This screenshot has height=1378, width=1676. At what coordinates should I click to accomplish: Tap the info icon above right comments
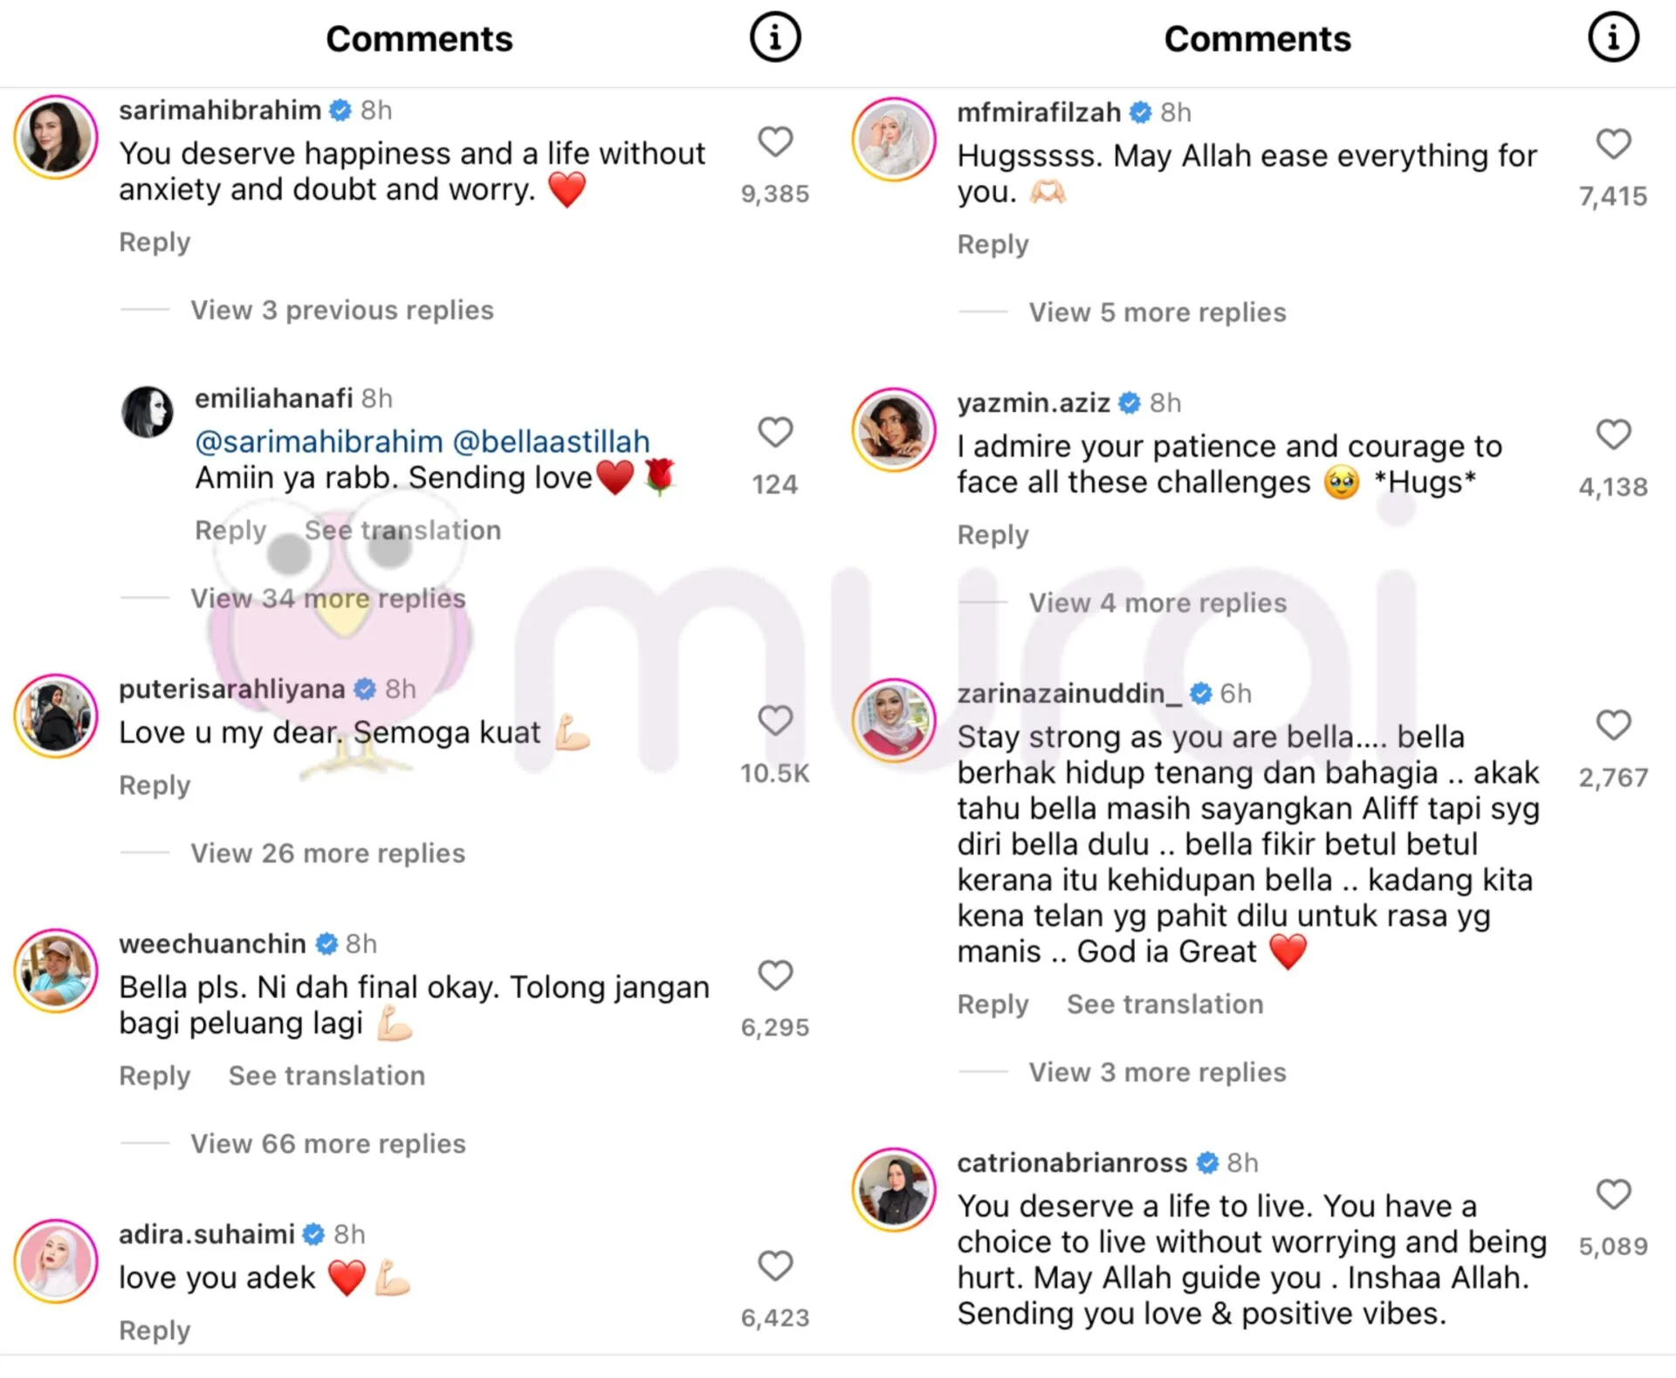click(x=1612, y=38)
